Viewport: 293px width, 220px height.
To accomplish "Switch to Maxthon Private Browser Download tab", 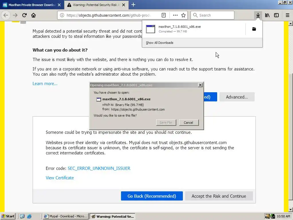I will click(x=32, y=5).
